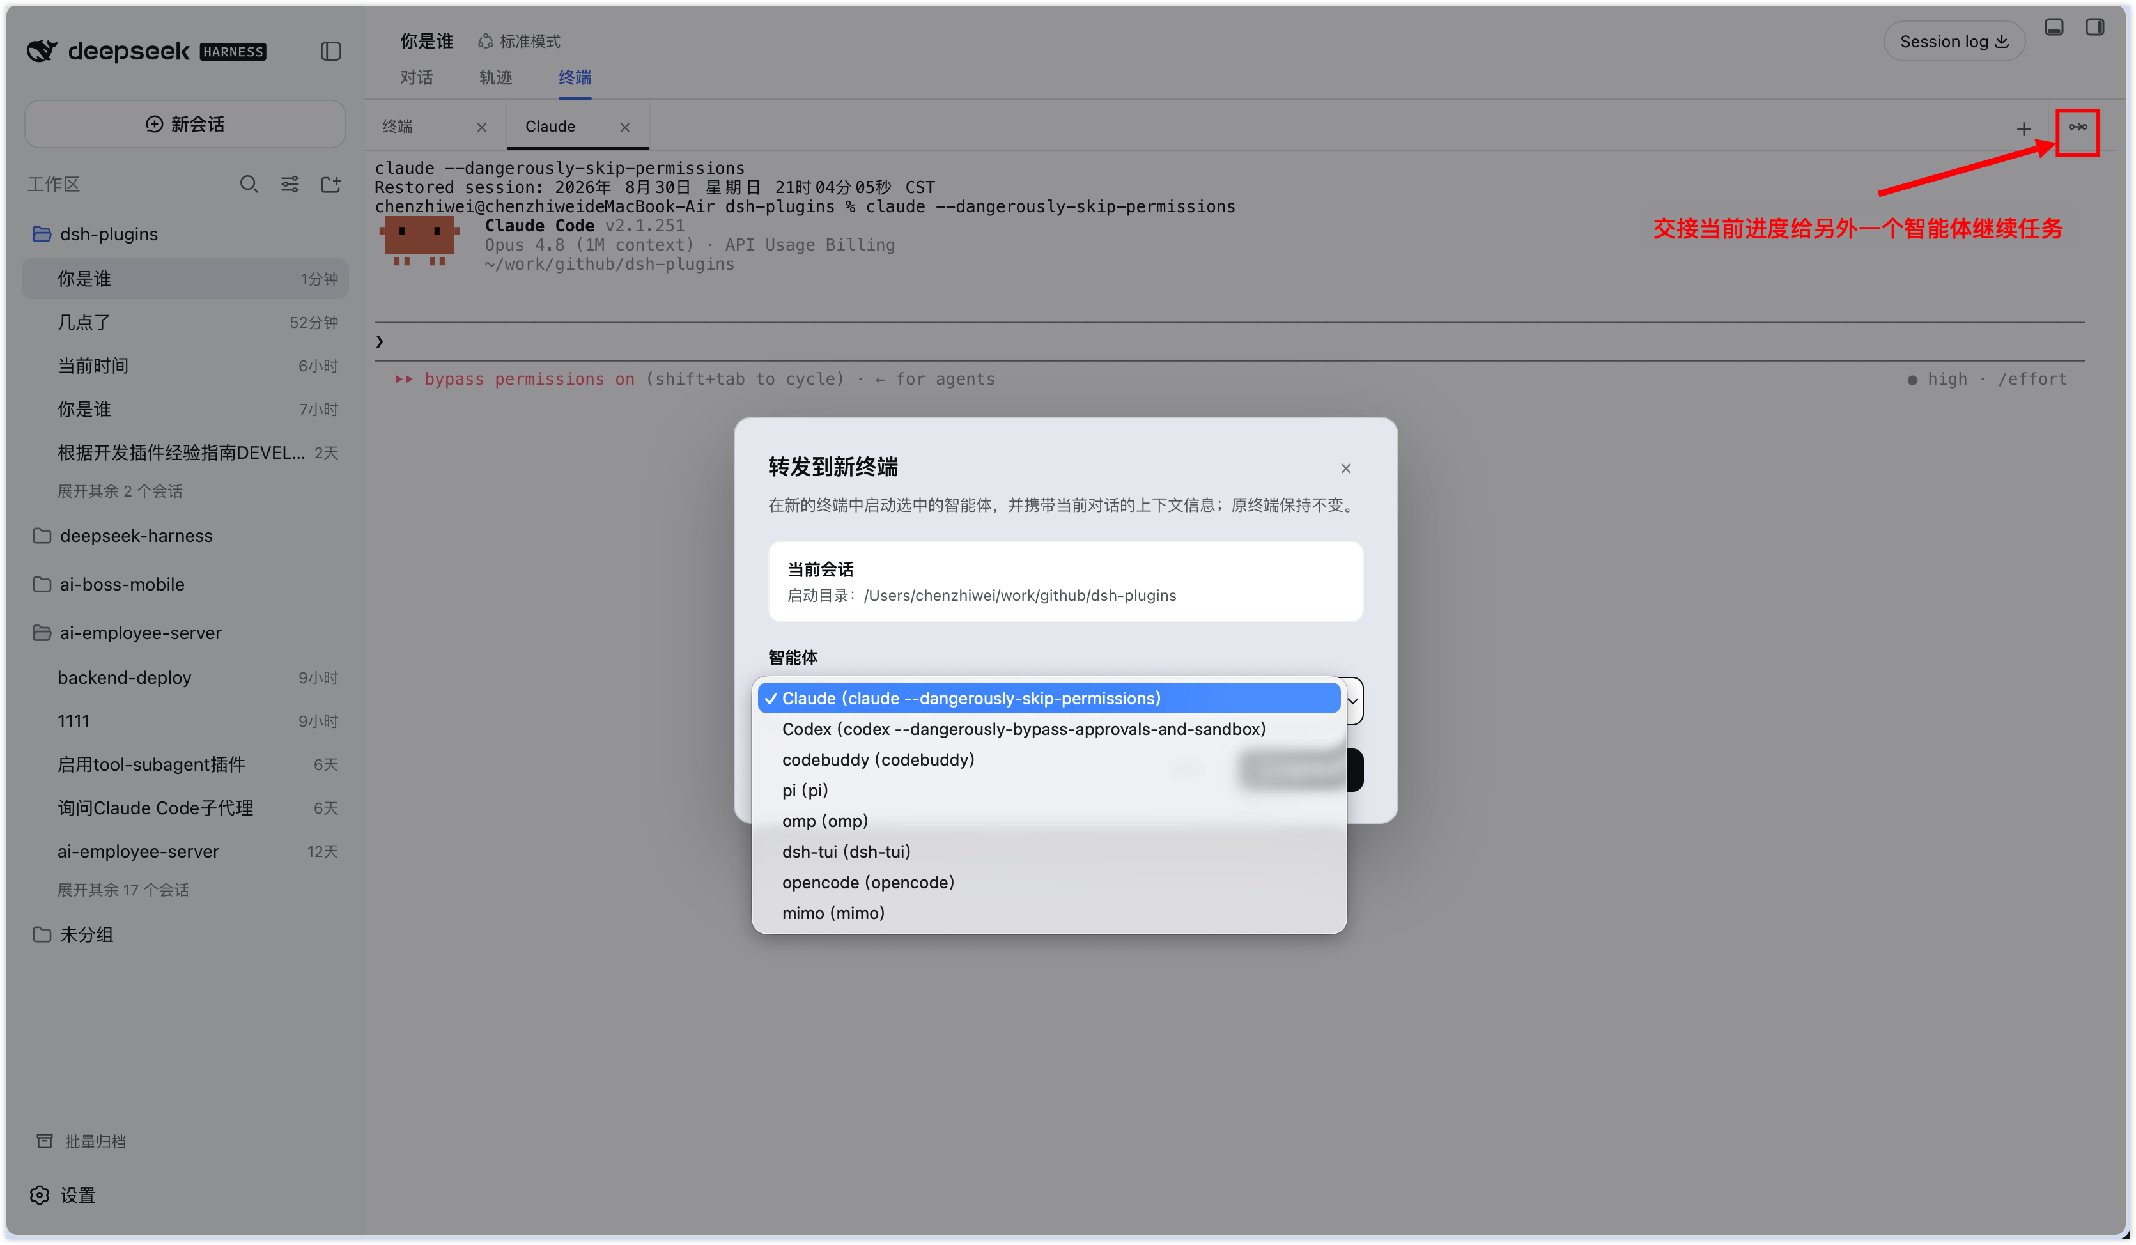
Task: Choose Claude option in agent list
Action: [1048, 699]
